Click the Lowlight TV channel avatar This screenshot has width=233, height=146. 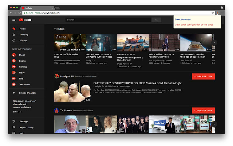coord(57,76)
